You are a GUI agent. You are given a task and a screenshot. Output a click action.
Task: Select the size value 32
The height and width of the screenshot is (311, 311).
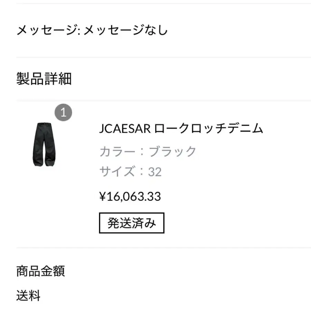(155, 172)
